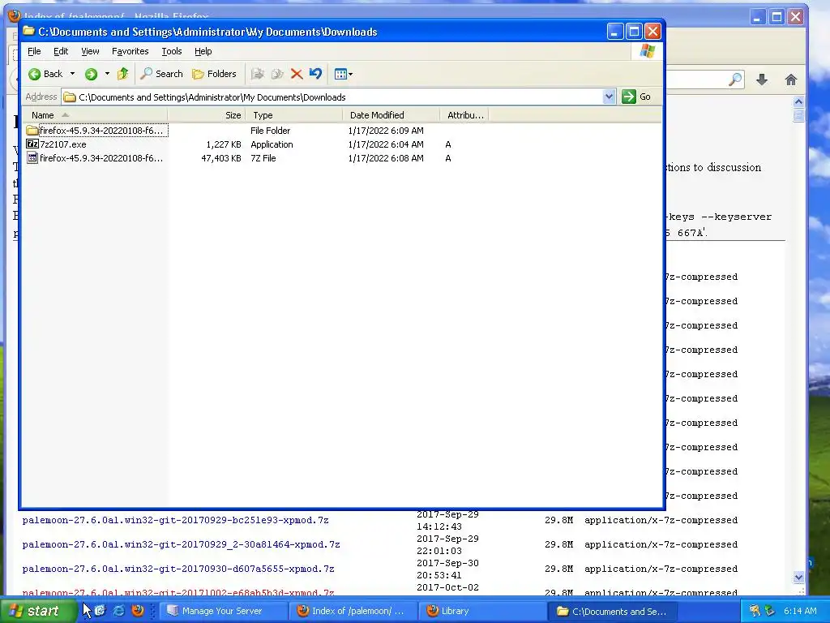The image size is (830, 623).
Task: Click the 47,403 KB size cell
Action: 221,158
